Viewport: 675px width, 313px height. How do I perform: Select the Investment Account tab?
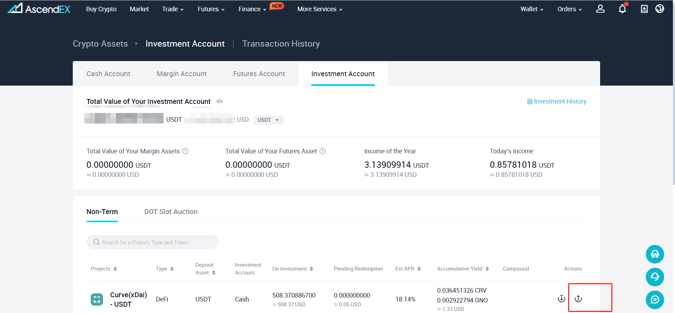(x=343, y=74)
